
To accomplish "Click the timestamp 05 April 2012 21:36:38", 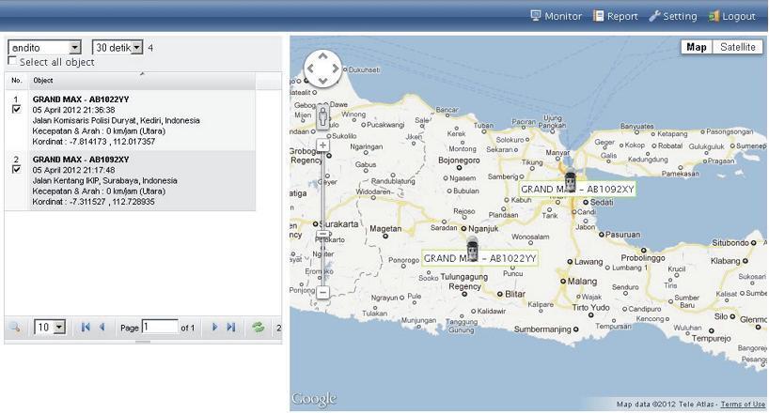I will [x=73, y=110].
